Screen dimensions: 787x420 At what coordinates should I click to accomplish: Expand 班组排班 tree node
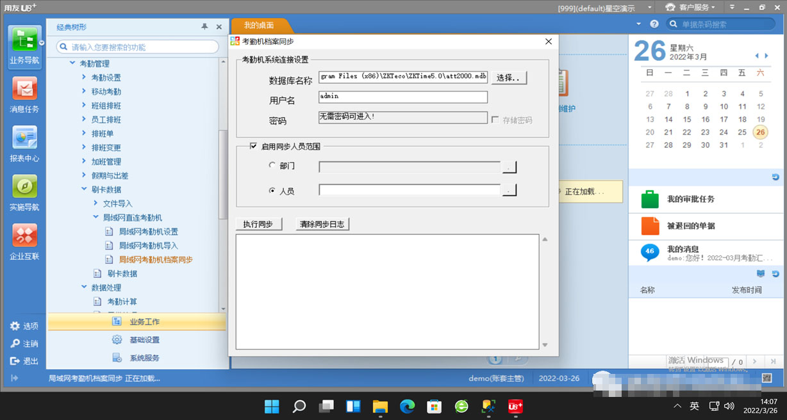click(84, 106)
